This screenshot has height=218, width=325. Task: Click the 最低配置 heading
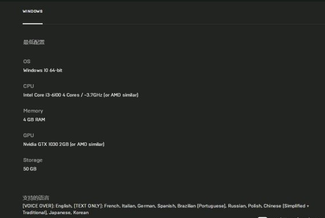[x=34, y=42]
